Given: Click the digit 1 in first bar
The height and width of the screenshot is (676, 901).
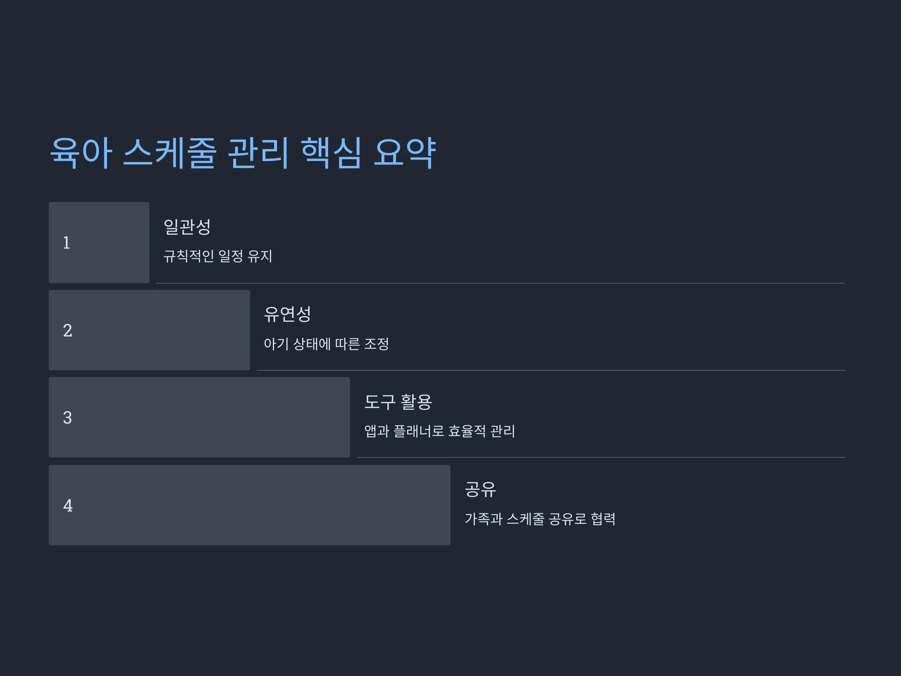Looking at the screenshot, I should point(66,243).
